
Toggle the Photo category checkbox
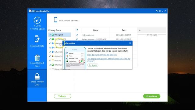tap(50, 56)
